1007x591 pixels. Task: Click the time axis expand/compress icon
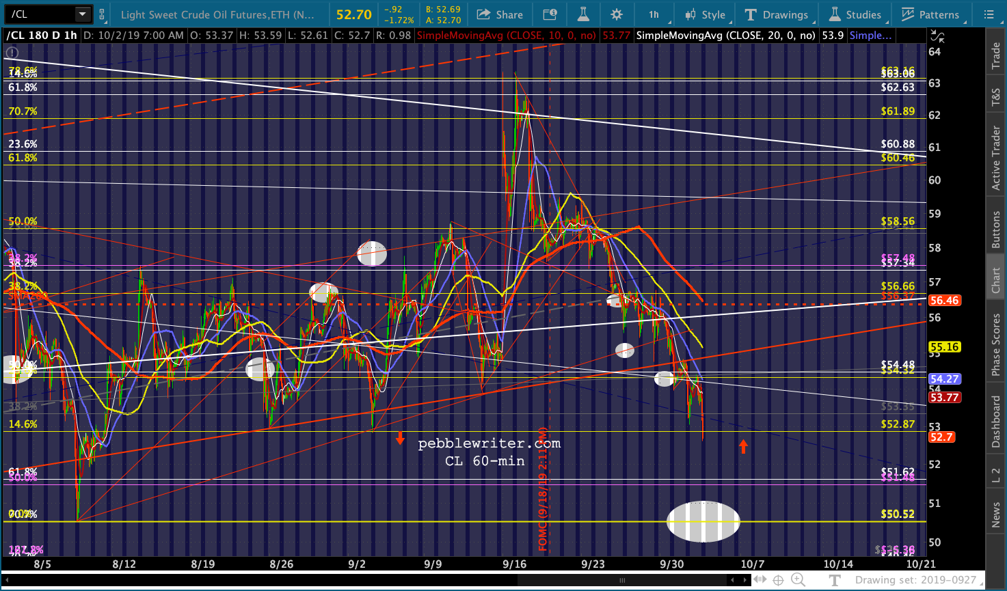pyautogui.click(x=760, y=580)
